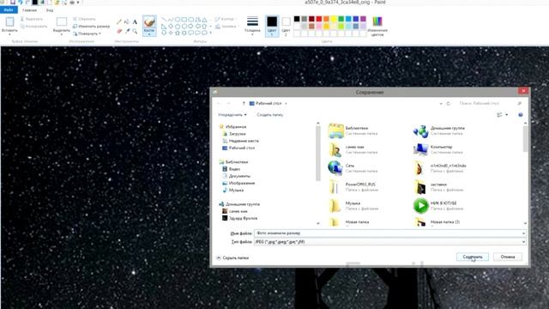
Task: Click the search magnifier icon in save dialog
Action: coord(519,103)
